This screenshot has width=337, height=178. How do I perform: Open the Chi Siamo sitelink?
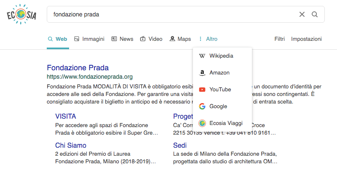[x=71, y=146]
